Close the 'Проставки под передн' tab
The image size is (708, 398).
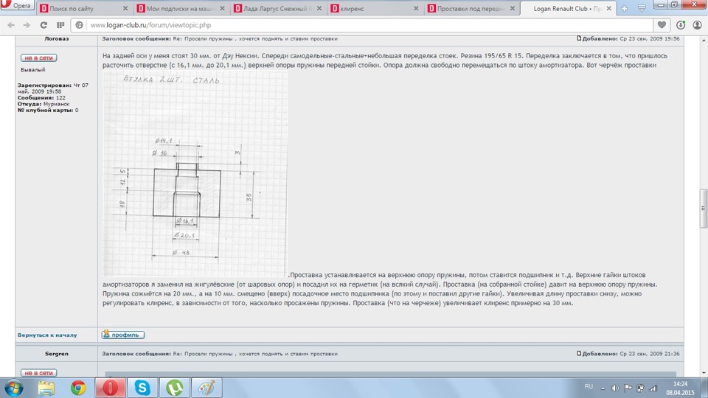(x=513, y=9)
